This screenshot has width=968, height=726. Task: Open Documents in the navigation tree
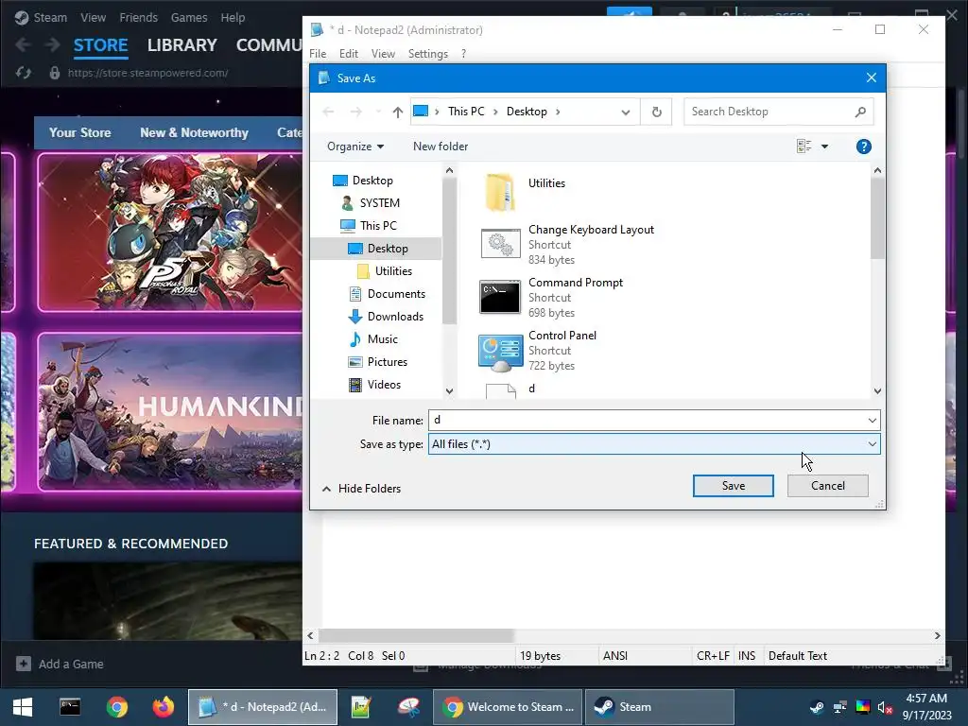coord(396,294)
